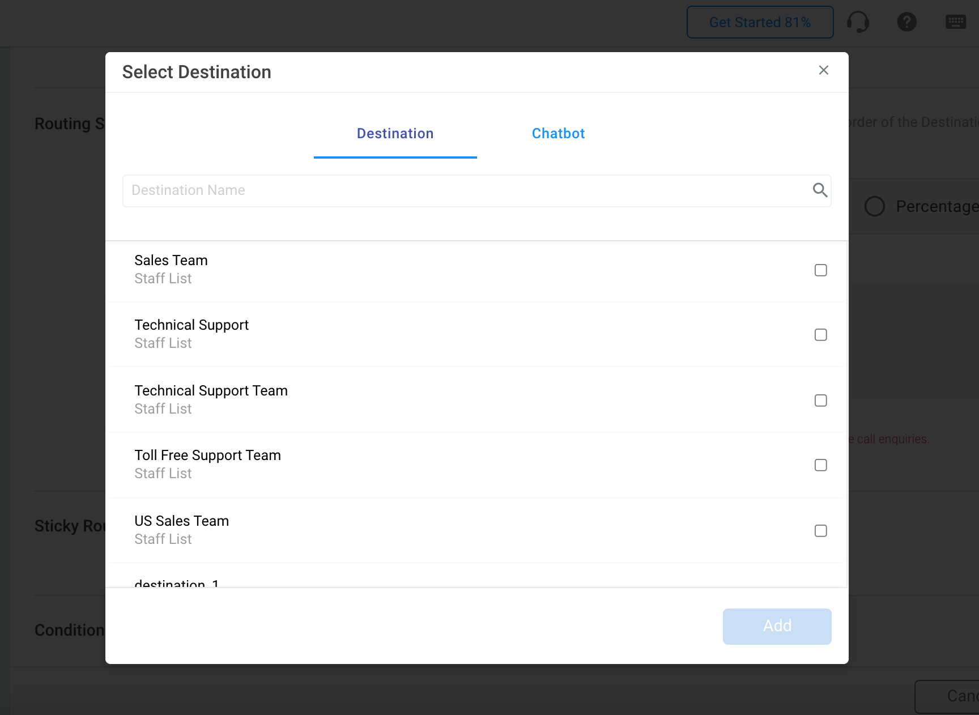Click the Select Destination dialog title
Screen dimensions: 979x715
197,72
